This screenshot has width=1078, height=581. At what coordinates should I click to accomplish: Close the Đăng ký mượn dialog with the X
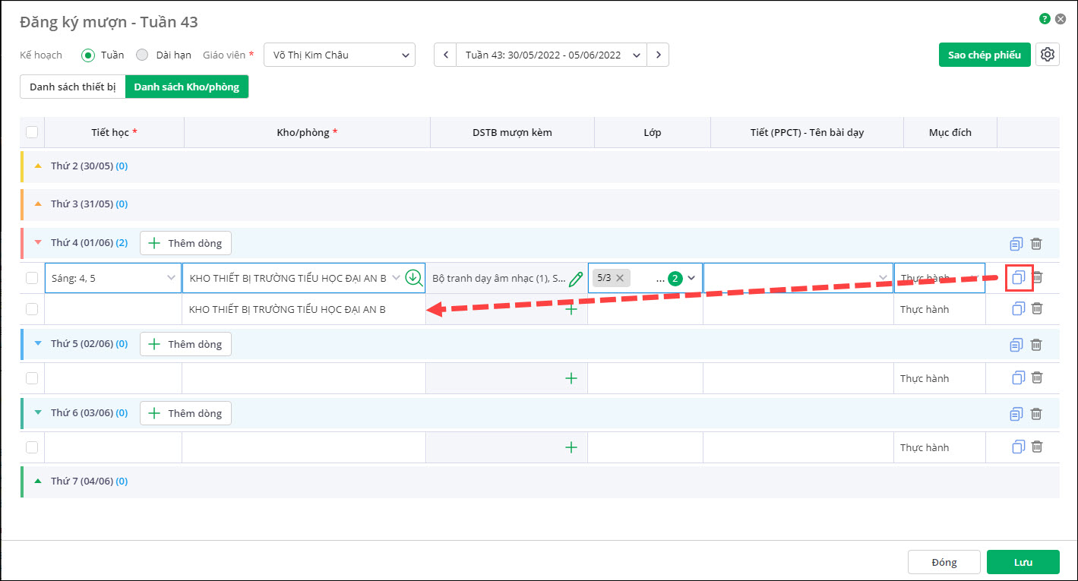coord(1061,19)
